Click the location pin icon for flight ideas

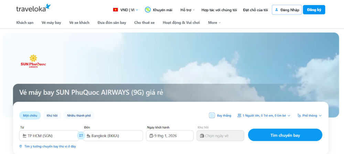pos(21,146)
